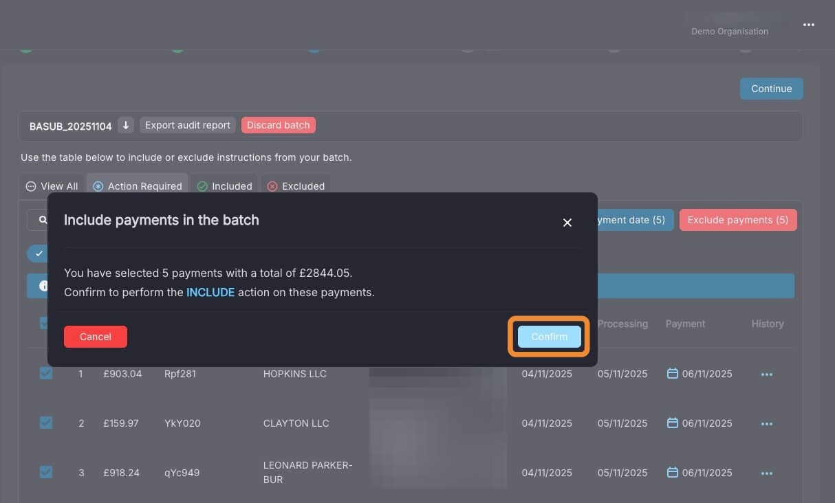Viewport: 835px width, 503px height.
Task: Export the audit report
Action: pos(188,125)
